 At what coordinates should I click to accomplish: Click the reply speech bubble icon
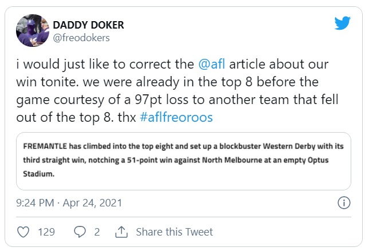coord(80,232)
